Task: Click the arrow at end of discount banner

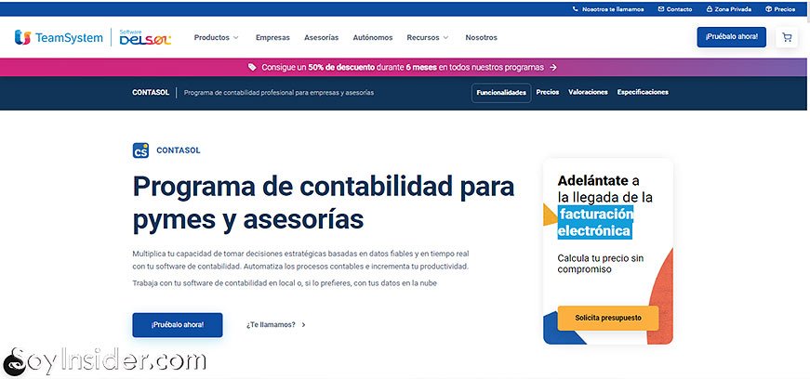Action: 552,67
